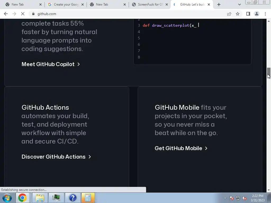Open the Meet GitHub Copilot link
This screenshot has width=271, height=203.
pyautogui.click(x=51, y=64)
